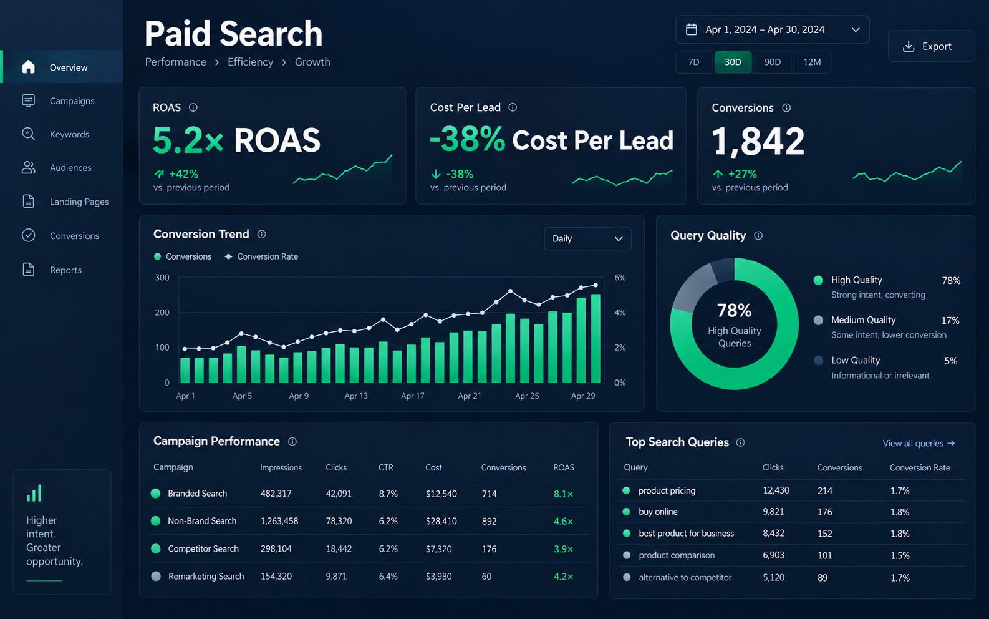Select the 7D time range tab
The image size is (989, 619).
(x=693, y=62)
